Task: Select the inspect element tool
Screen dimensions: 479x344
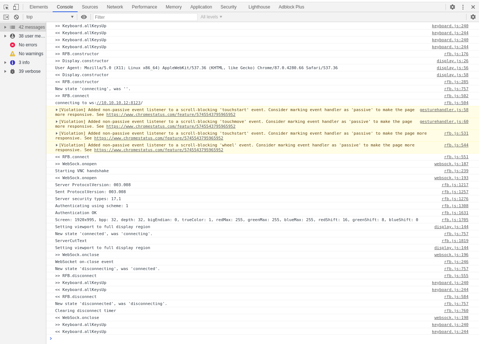Action: tap(6, 7)
